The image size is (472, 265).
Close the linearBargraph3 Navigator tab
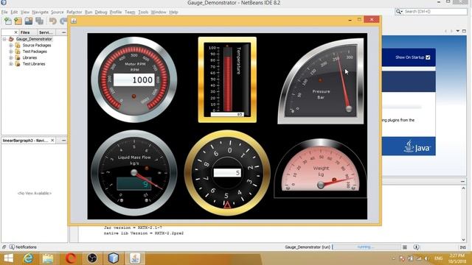coord(52,141)
